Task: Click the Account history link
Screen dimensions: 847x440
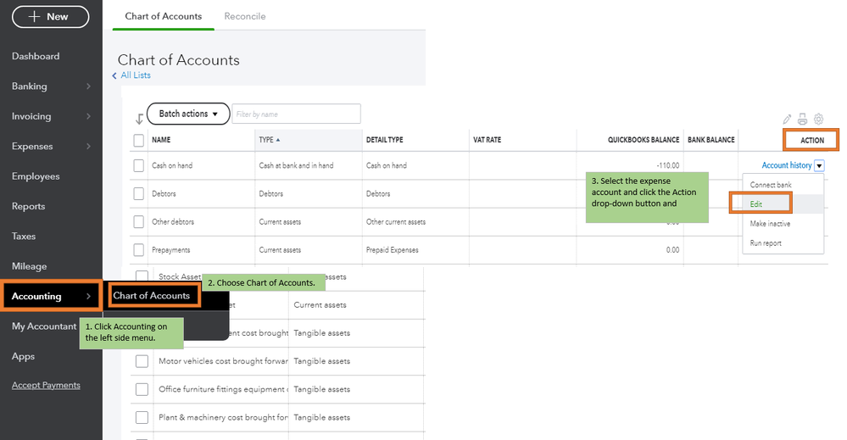Action: (x=786, y=165)
